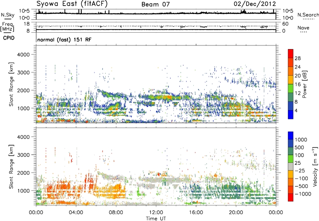Click the date '02/Dec/2012'
The height and width of the screenshot is (221, 319).
255,4
